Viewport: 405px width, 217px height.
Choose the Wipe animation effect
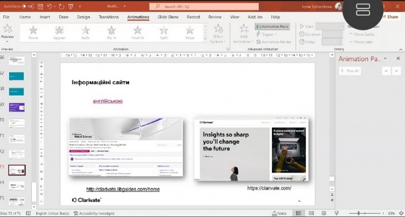(x=190, y=32)
